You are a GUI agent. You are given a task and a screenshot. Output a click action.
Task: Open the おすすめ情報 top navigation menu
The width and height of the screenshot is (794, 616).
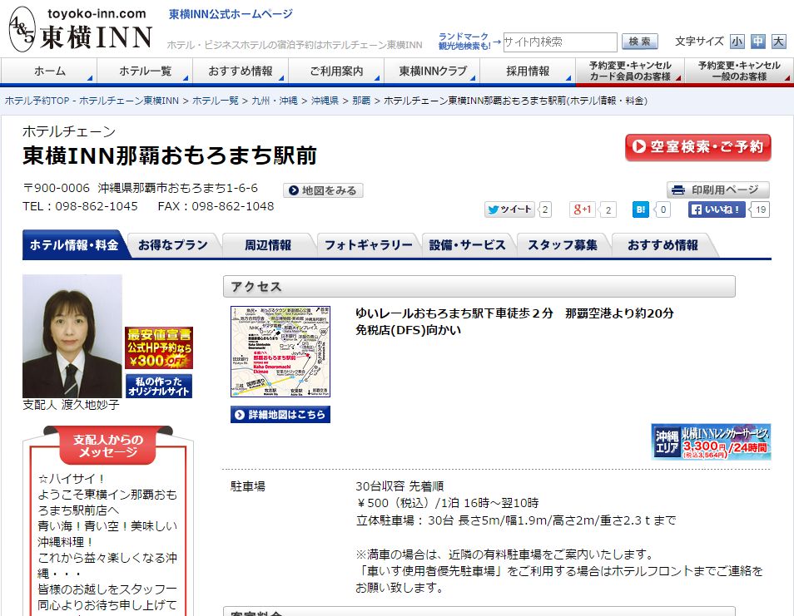point(241,71)
